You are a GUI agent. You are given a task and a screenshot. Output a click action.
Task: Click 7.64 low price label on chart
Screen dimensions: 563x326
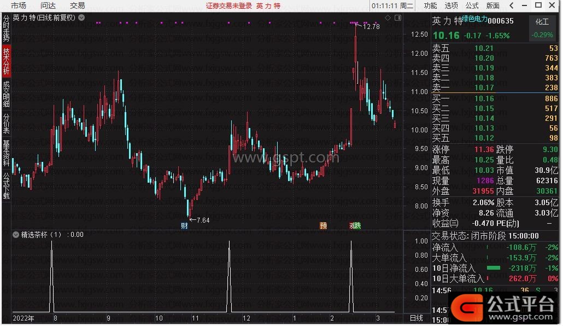point(203,220)
